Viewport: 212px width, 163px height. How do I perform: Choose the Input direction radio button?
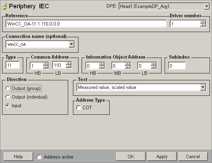click(8, 106)
